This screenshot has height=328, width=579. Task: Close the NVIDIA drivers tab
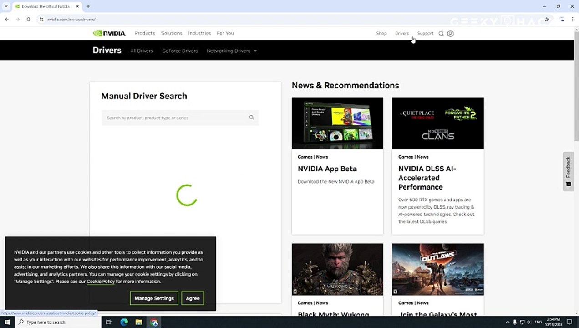77,6
